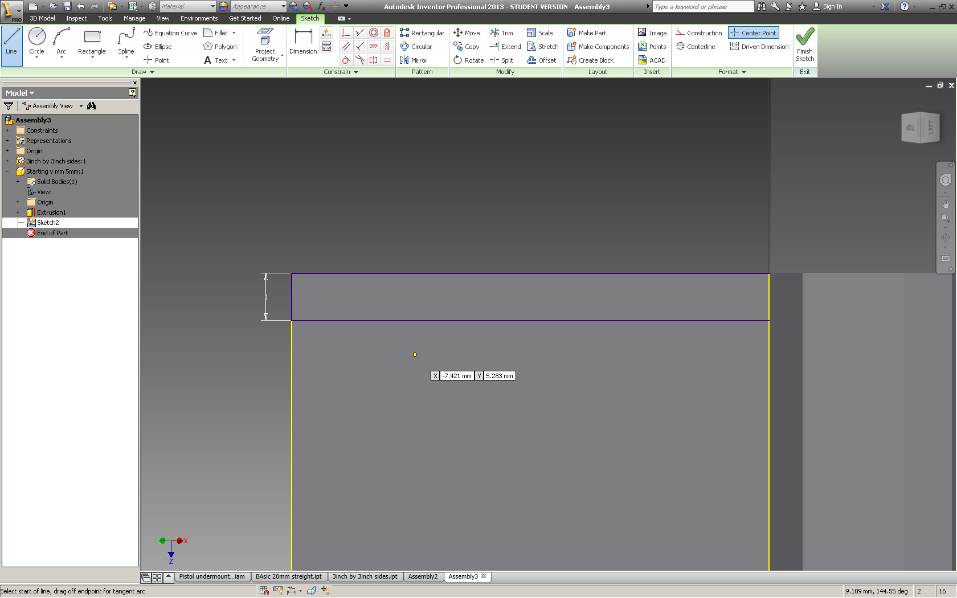Toggle show all constraints in status bar
Image resolution: width=957 pixels, height=598 pixels.
pos(278,591)
